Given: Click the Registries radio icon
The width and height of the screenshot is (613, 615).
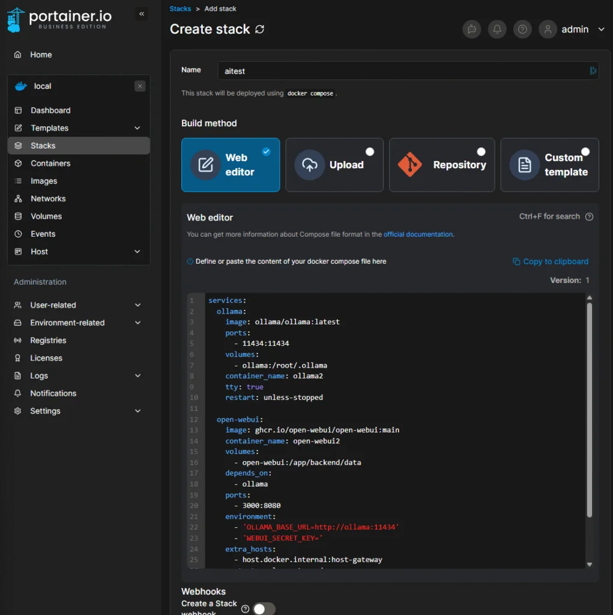Looking at the screenshot, I should coord(17,340).
